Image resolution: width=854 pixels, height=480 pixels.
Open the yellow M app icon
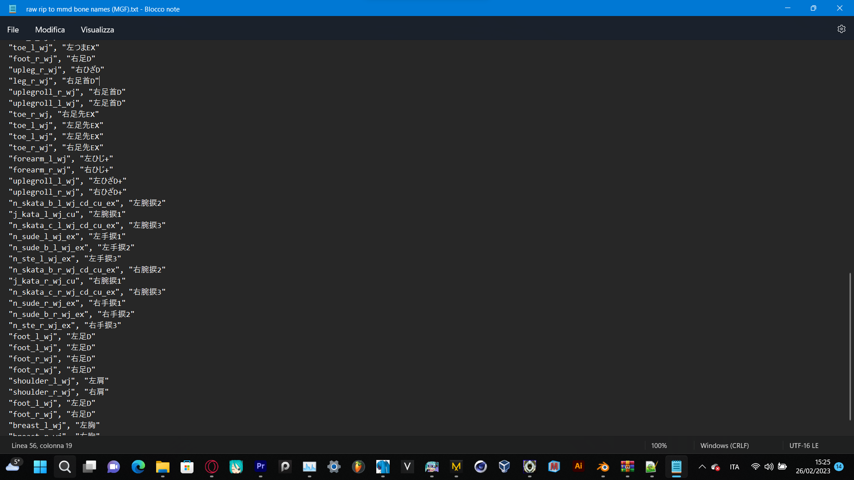[456, 467]
